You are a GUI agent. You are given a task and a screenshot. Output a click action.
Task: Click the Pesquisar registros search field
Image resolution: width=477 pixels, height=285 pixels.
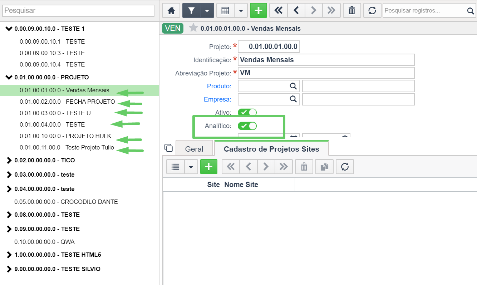pos(424,10)
